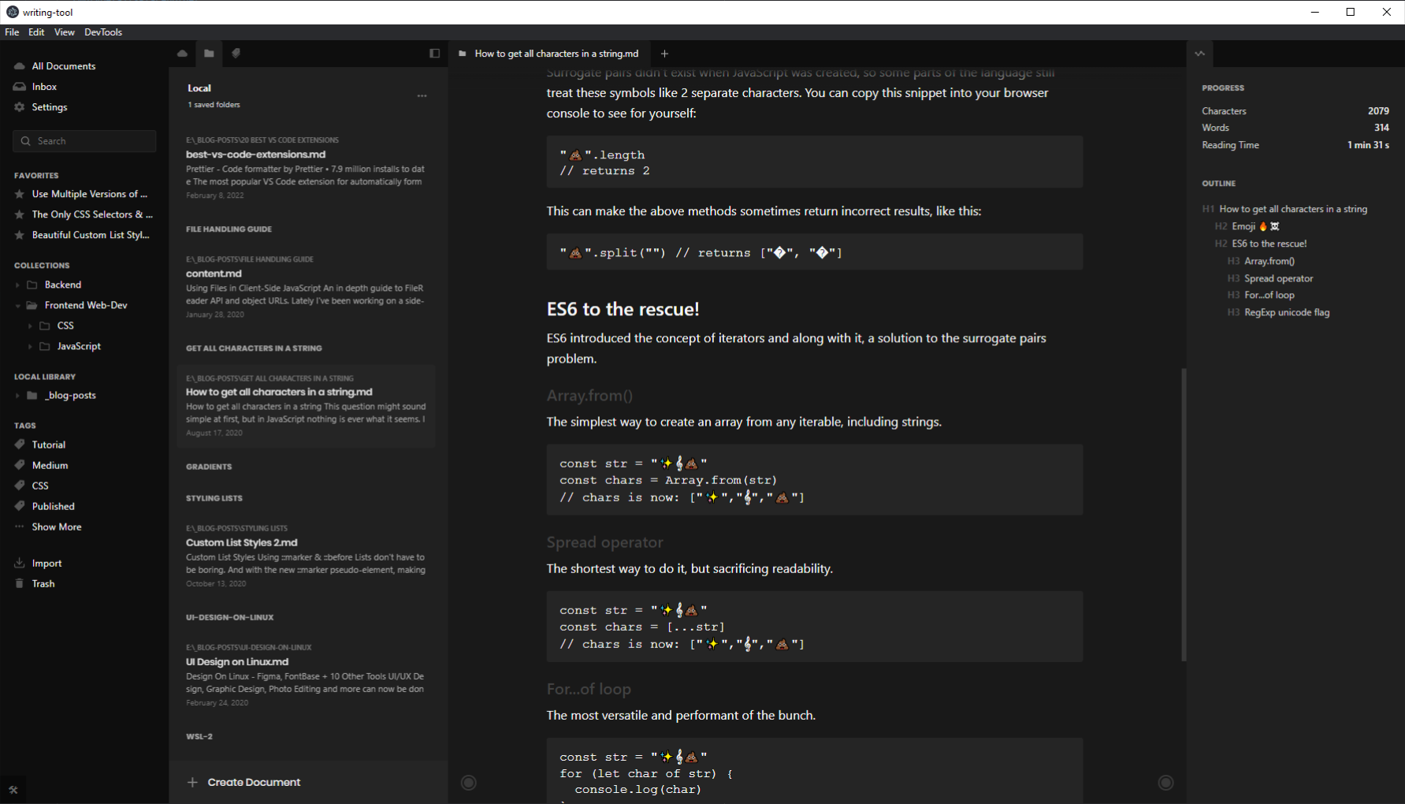Select the tags tab icon in document list
The height and width of the screenshot is (804, 1405).
click(236, 54)
